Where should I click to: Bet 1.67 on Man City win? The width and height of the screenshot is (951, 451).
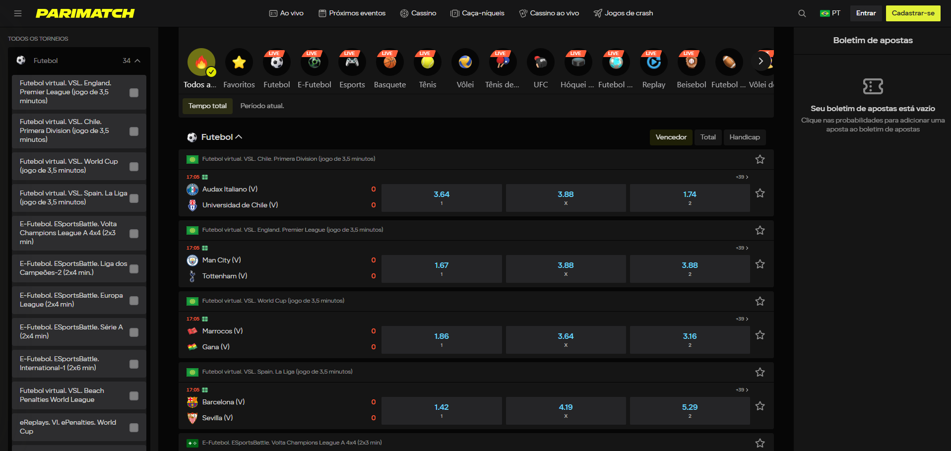coord(442,269)
